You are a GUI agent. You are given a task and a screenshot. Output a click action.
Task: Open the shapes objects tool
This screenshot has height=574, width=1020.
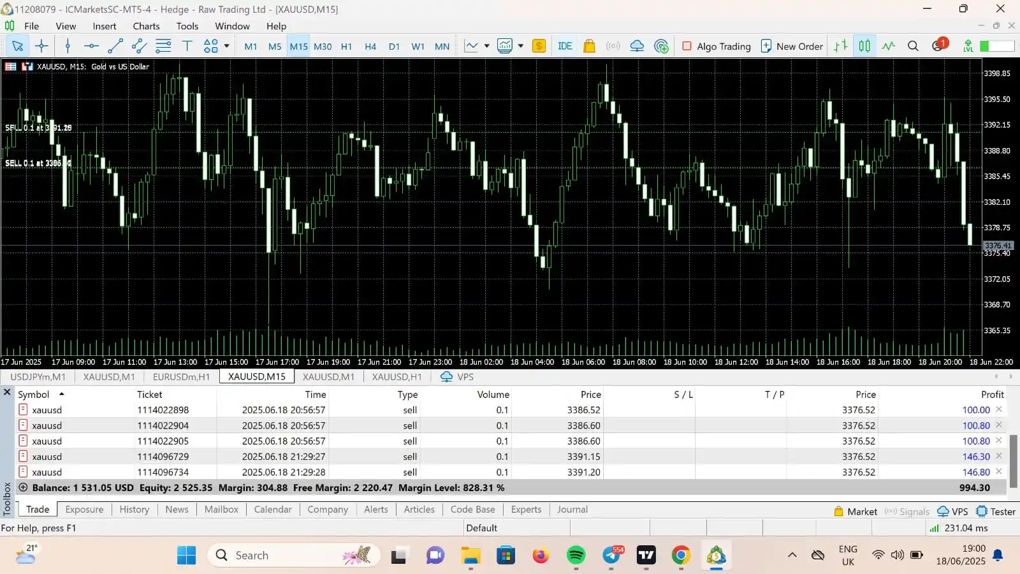coord(211,46)
